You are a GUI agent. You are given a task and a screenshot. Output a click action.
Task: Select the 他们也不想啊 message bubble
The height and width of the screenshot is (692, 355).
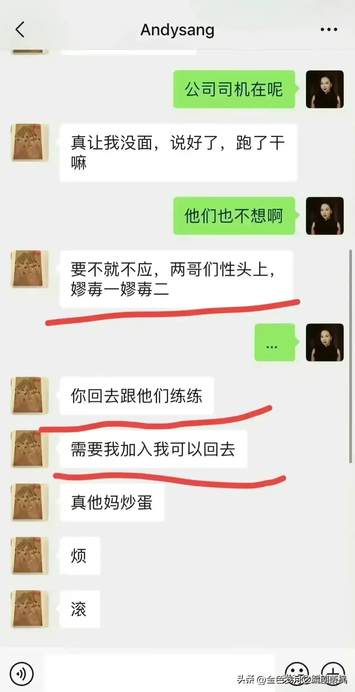(x=234, y=216)
